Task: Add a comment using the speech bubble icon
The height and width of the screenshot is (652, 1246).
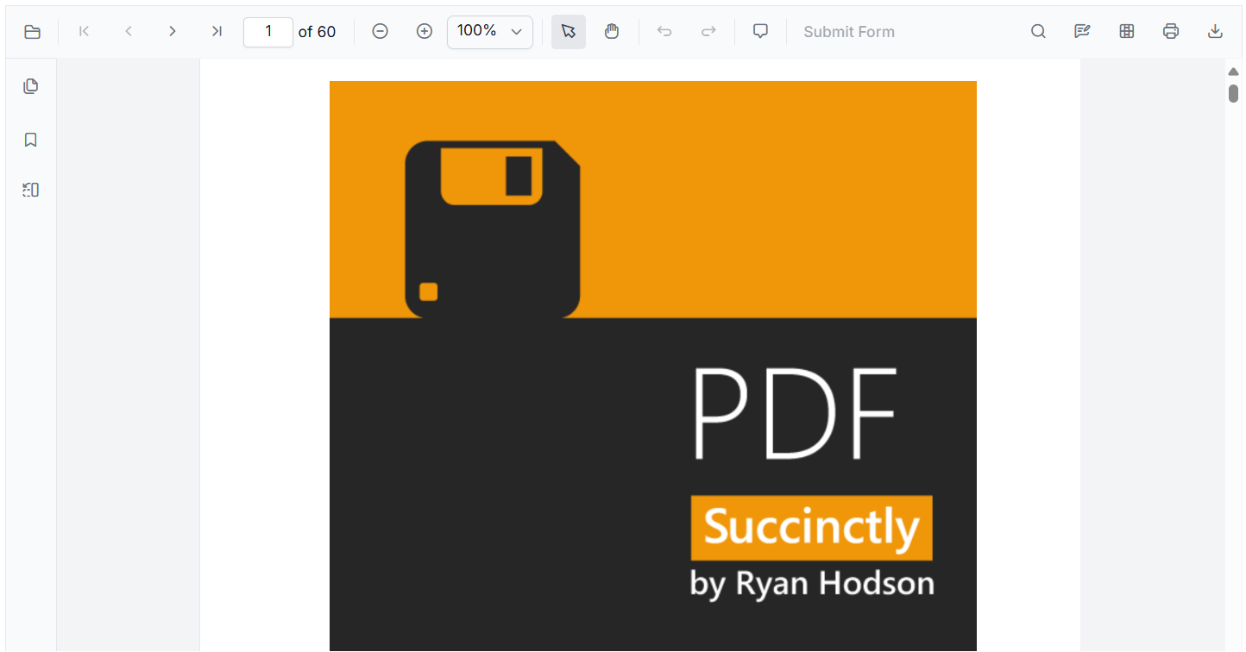Action: coord(760,32)
